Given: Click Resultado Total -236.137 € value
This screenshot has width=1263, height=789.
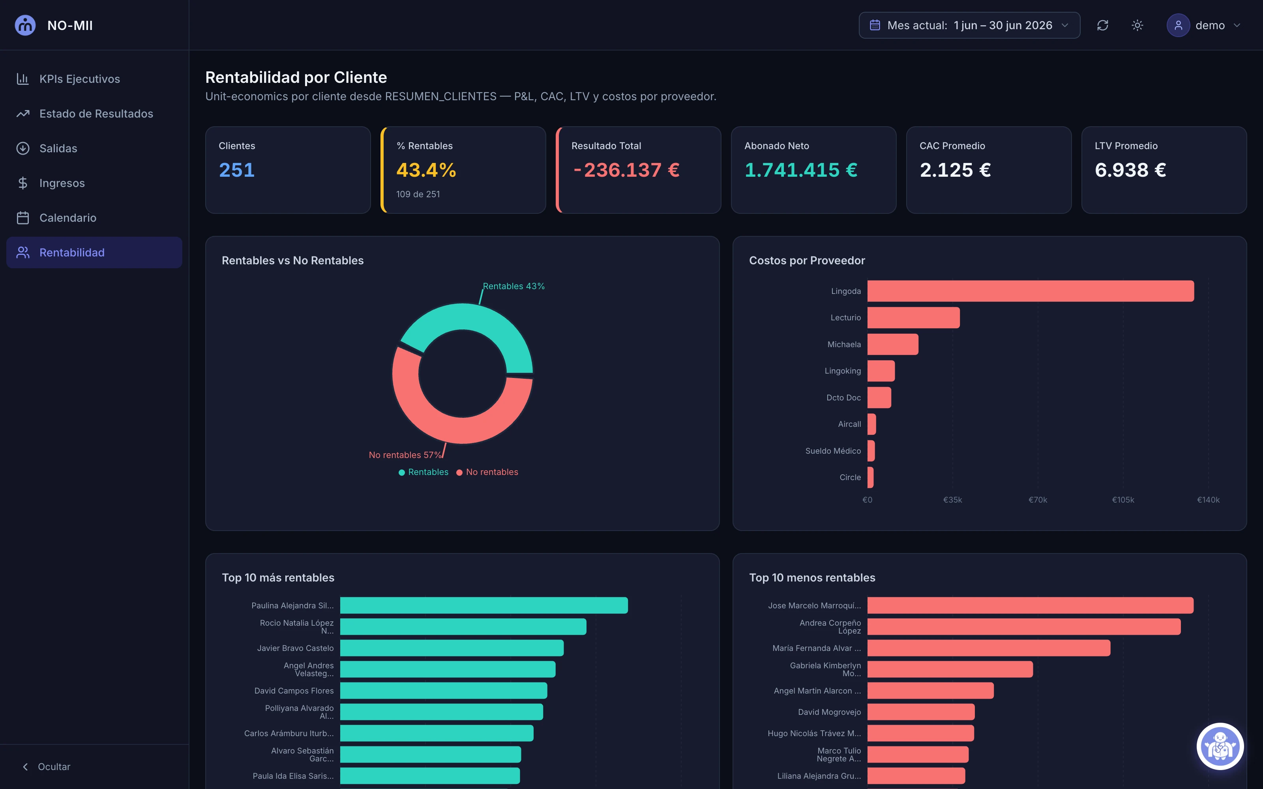Looking at the screenshot, I should click(626, 170).
